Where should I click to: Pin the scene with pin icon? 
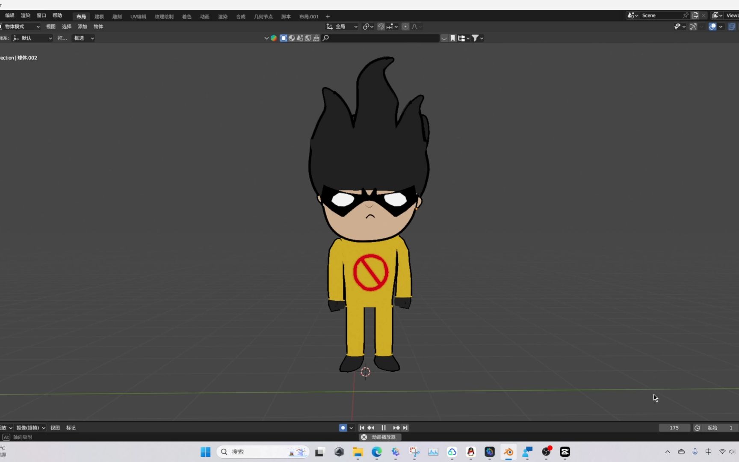pyautogui.click(x=686, y=15)
